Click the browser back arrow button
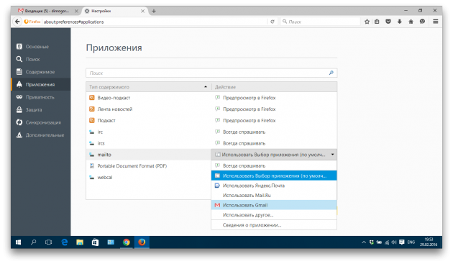The width and height of the screenshot is (453, 264). click(x=17, y=22)
